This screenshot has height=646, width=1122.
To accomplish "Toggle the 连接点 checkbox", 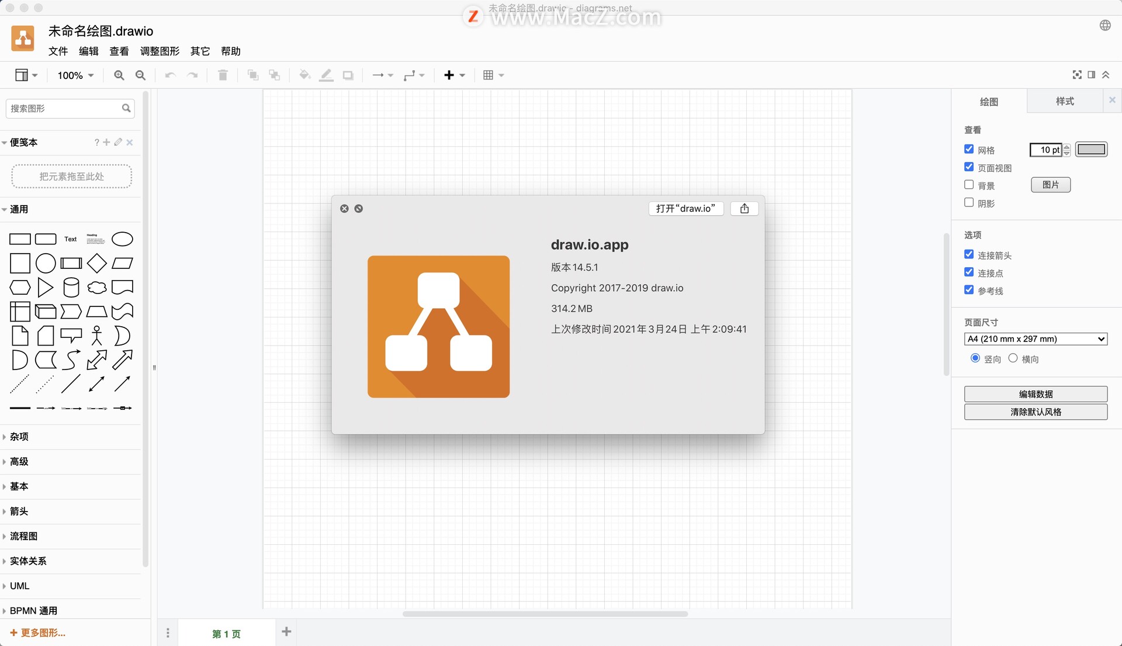I will (969, 272).
